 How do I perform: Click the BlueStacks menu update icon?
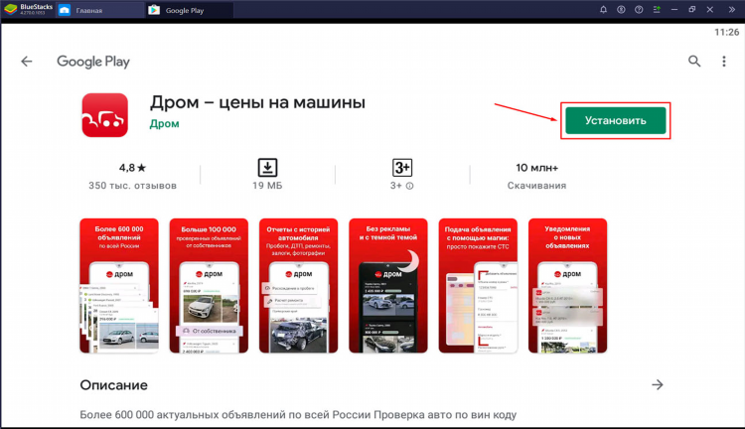(657, 10)
